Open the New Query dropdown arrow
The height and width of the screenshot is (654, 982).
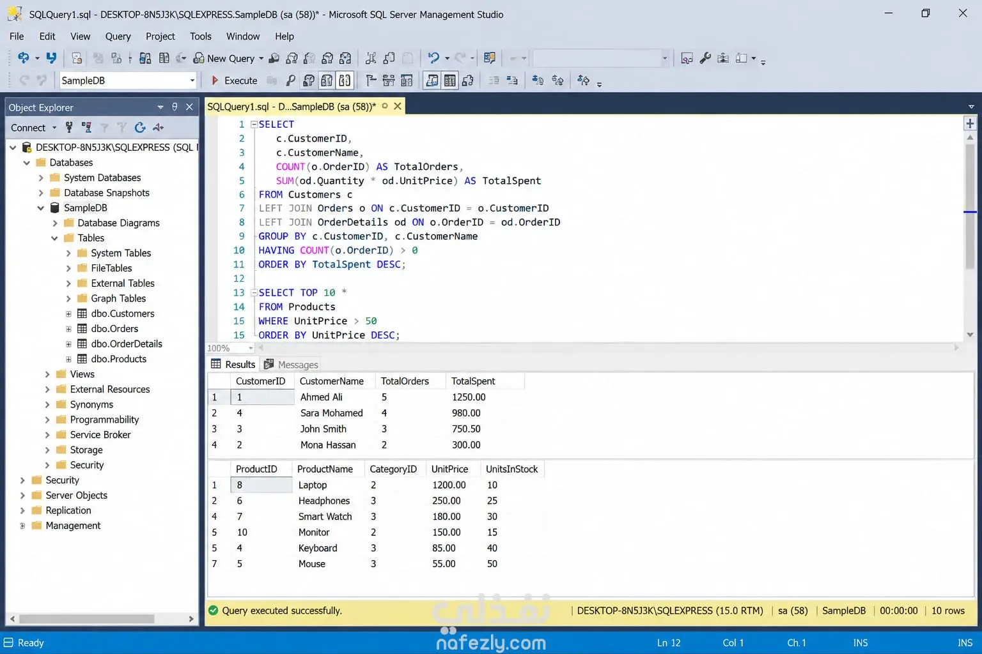[261, 58]
